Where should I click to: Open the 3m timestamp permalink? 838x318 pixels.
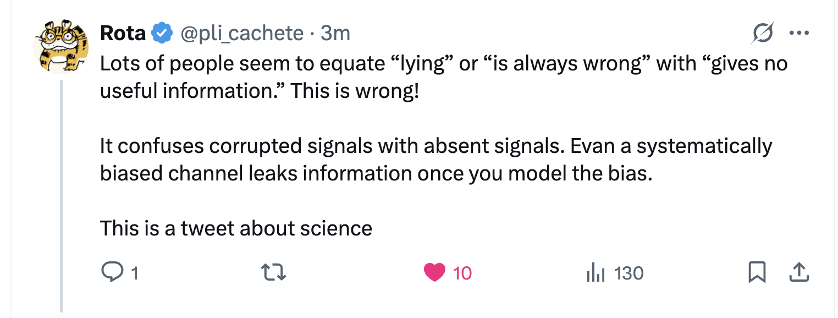(x=335, y=34)
